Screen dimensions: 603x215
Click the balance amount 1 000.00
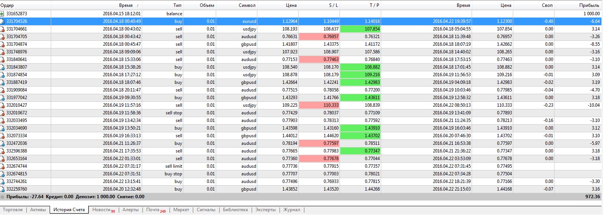pyautogui.click(x=592, y=14)
